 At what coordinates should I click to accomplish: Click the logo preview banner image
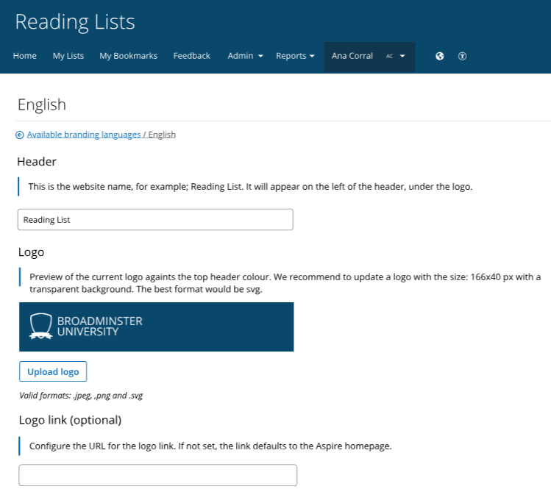156,327
